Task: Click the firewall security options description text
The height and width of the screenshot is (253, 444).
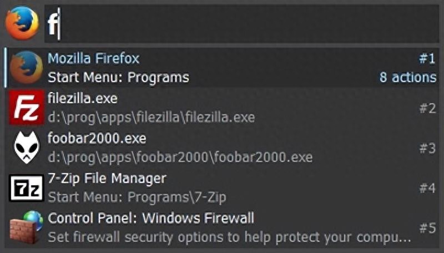Action: pyautogui.click(x=229, y=237)
